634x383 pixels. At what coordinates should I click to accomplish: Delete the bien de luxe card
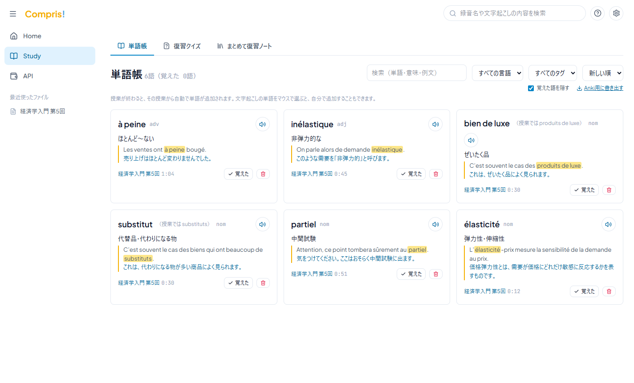pyautogui.click(x=609, y=190)
